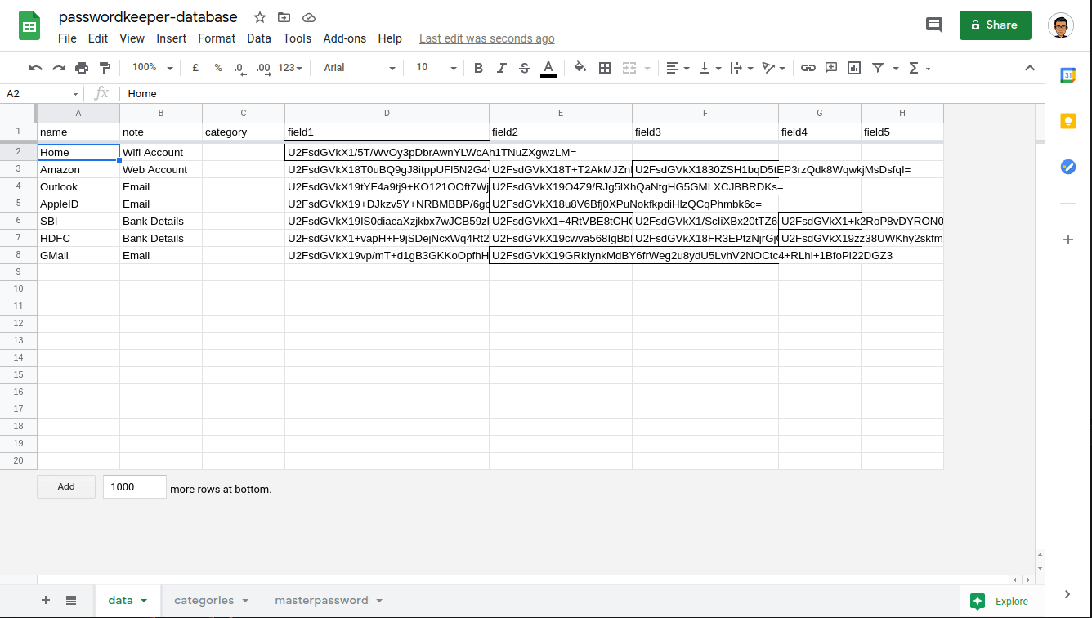The width and height of the screenshot is (1092, 618).
Task: Open the merge cells dropdown arrow
Action: tap(647, 69)
